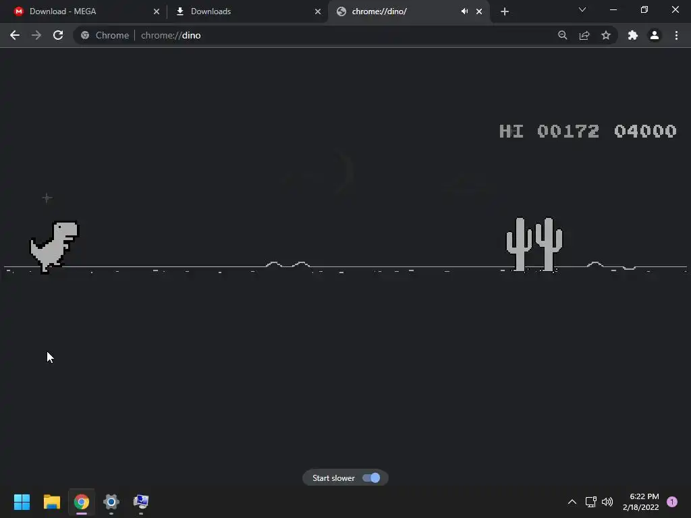Viewport: 691px width, 518px height.
Task: Open the notification badge in system tray
Action: pyautogui.click(x=672, y=502)
